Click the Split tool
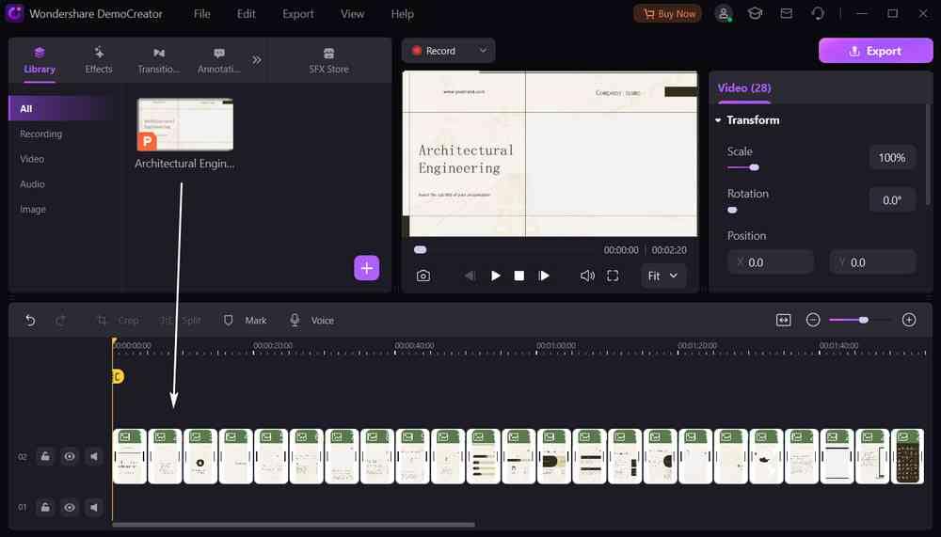The width and height of the screenshot is (941, 537). tap(181, 321)
